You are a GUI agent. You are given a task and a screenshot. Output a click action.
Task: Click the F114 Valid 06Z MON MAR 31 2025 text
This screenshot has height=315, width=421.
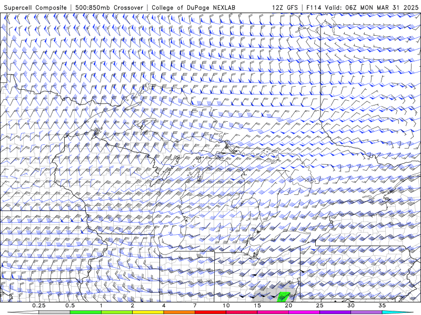[362, 7]
